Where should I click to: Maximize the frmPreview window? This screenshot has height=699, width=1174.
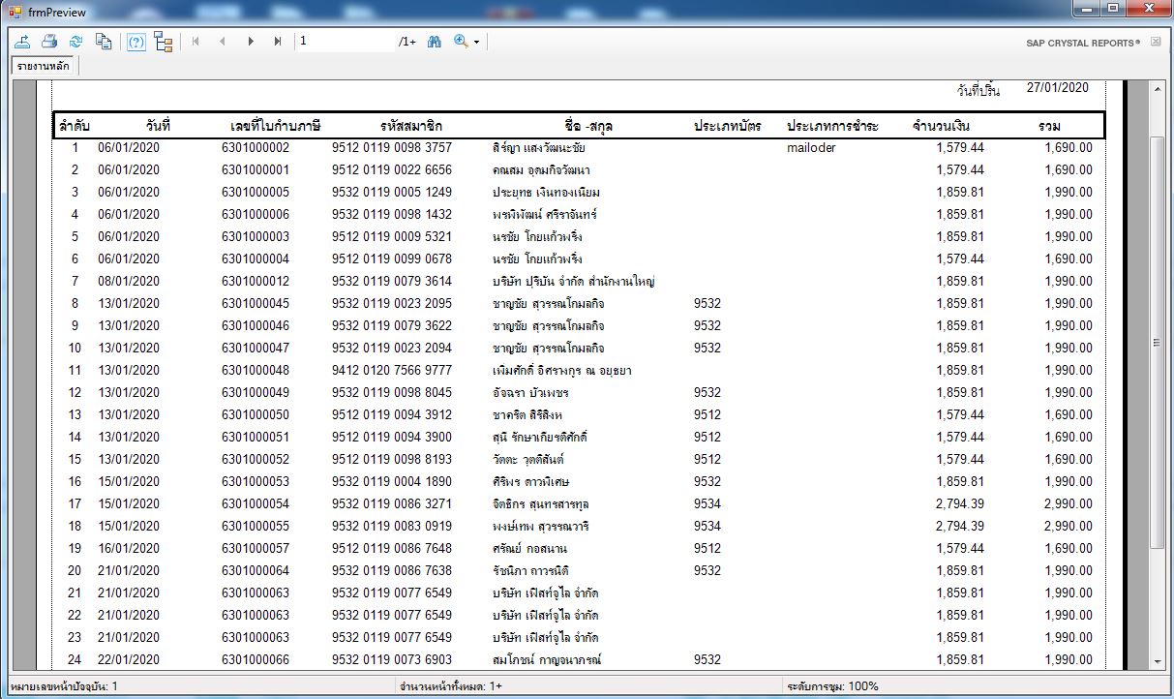click(1113, 9)
